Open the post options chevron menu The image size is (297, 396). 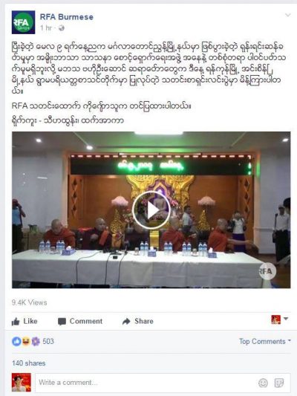tap(287, 15)
